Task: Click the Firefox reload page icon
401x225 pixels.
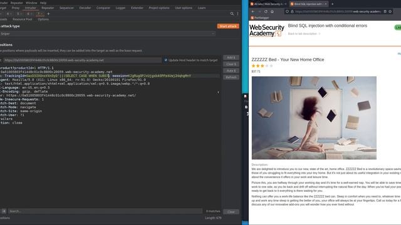Action: tap(266, 11)
